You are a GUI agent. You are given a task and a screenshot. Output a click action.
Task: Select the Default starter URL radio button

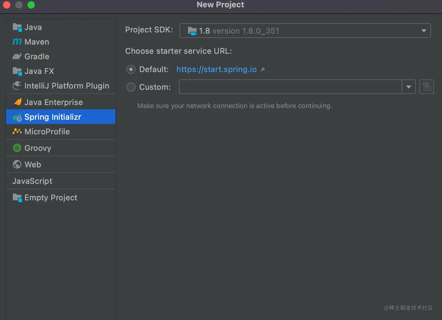pos(131,70)
